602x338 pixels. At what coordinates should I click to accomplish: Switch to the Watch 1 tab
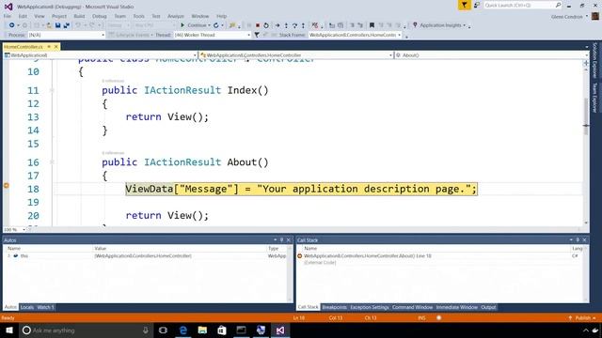point(45,307)
